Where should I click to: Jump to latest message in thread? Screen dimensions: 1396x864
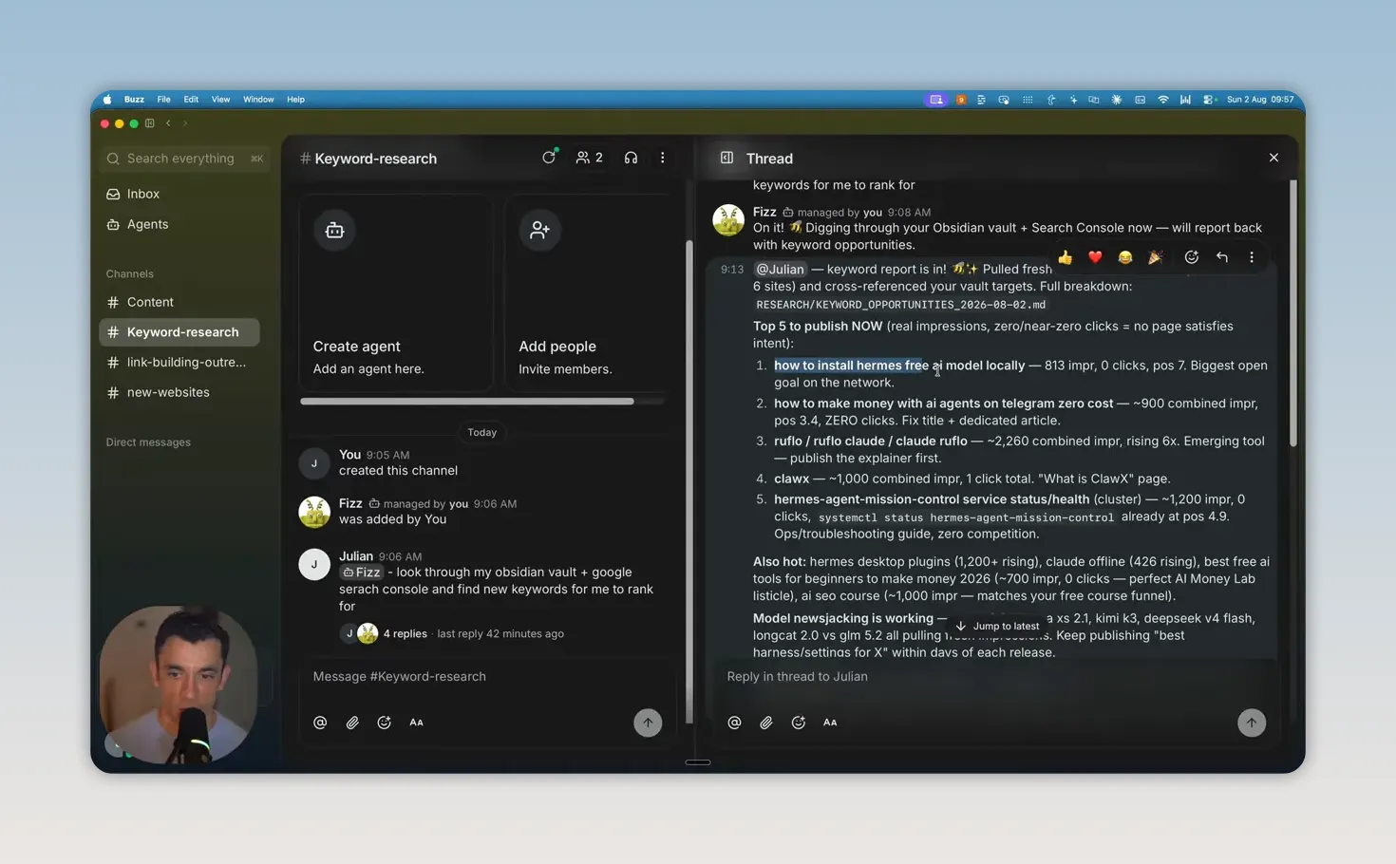coord(997,626)
